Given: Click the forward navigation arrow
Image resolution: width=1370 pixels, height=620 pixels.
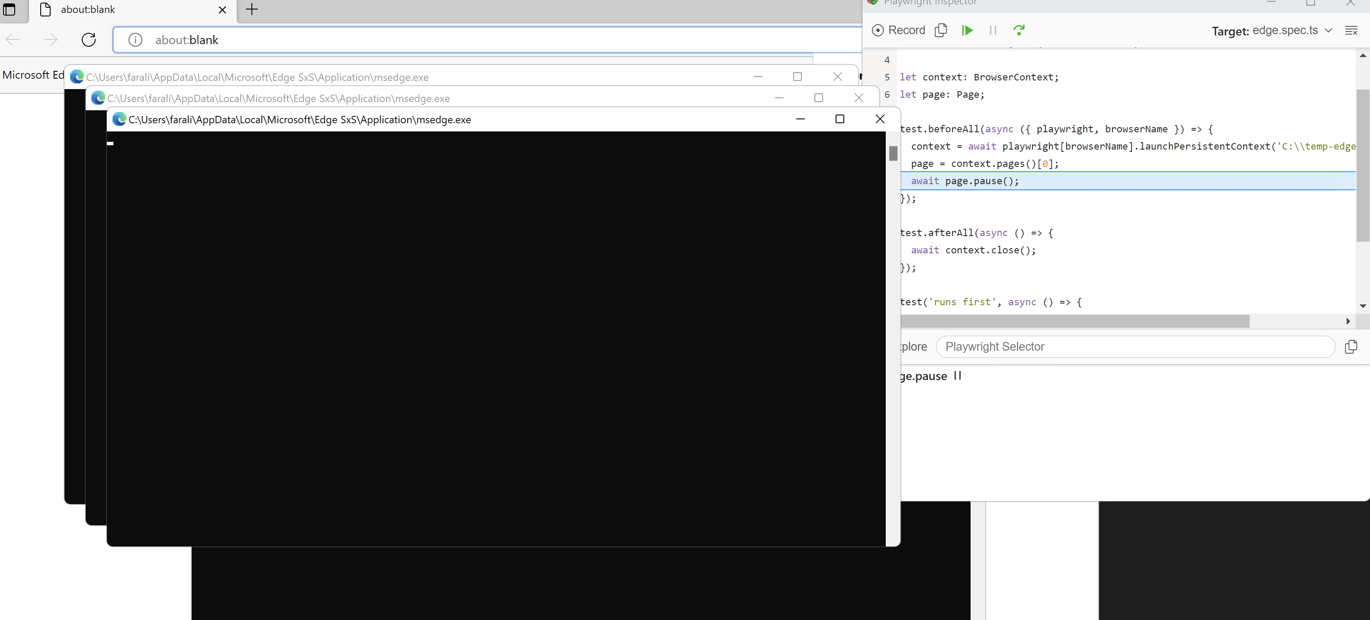Looking at the screenshot, I should pos(51,39).
